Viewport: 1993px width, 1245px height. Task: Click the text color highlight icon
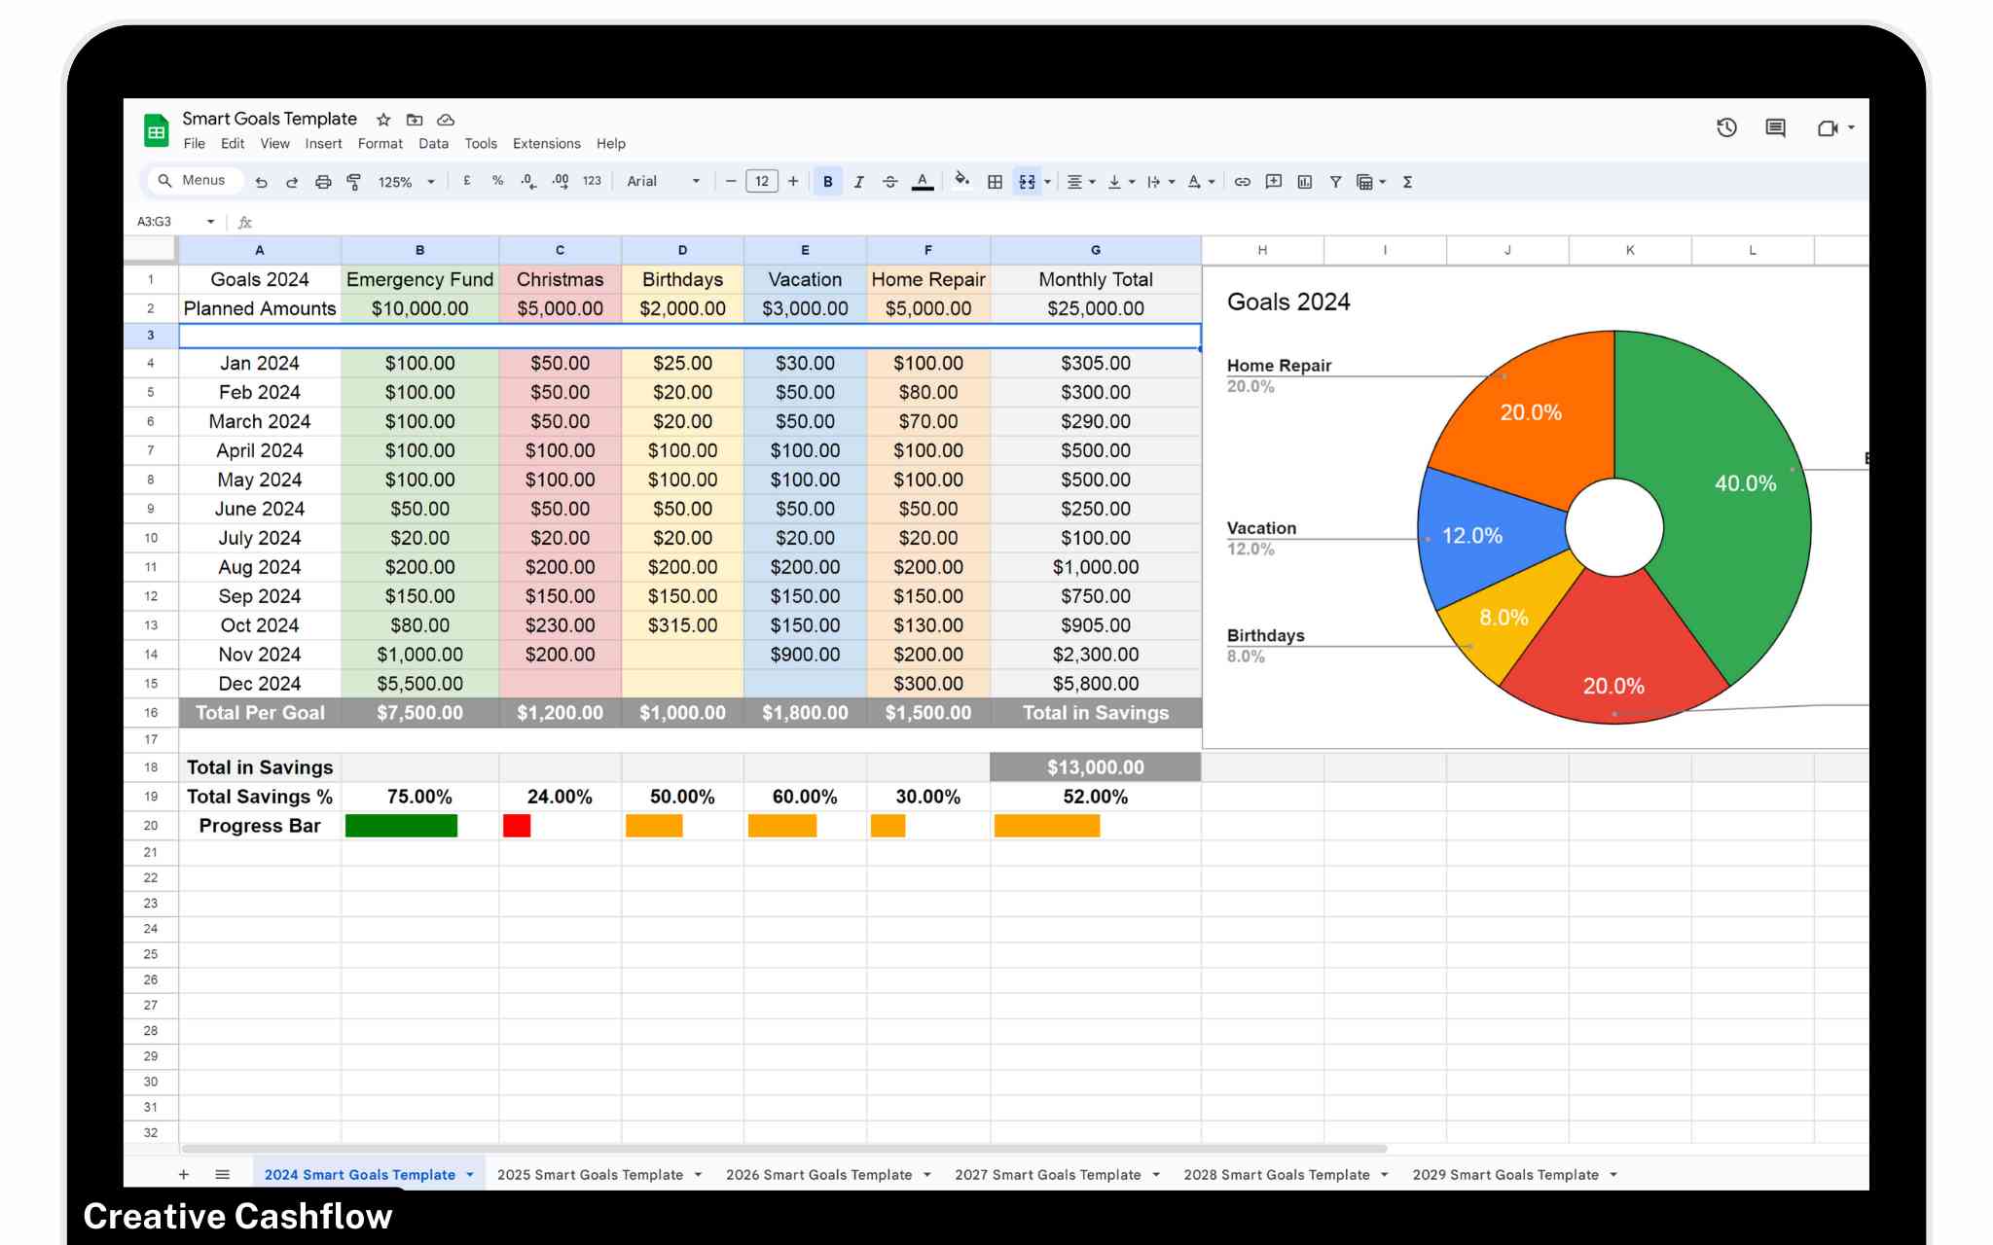tap(924, 181)
